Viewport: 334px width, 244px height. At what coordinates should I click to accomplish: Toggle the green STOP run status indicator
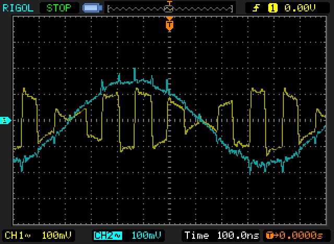click(x=59, y=8)
